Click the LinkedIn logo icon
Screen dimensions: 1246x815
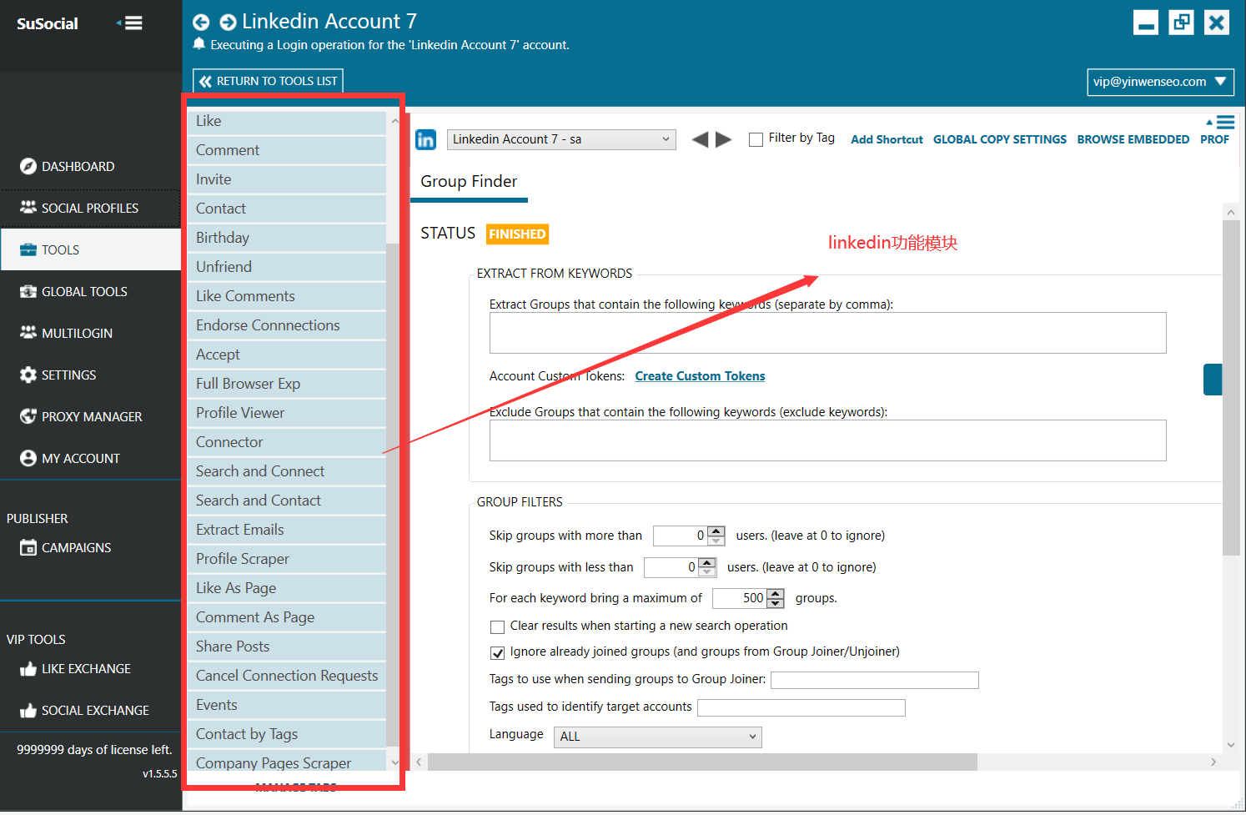click(x=426, y=139)
